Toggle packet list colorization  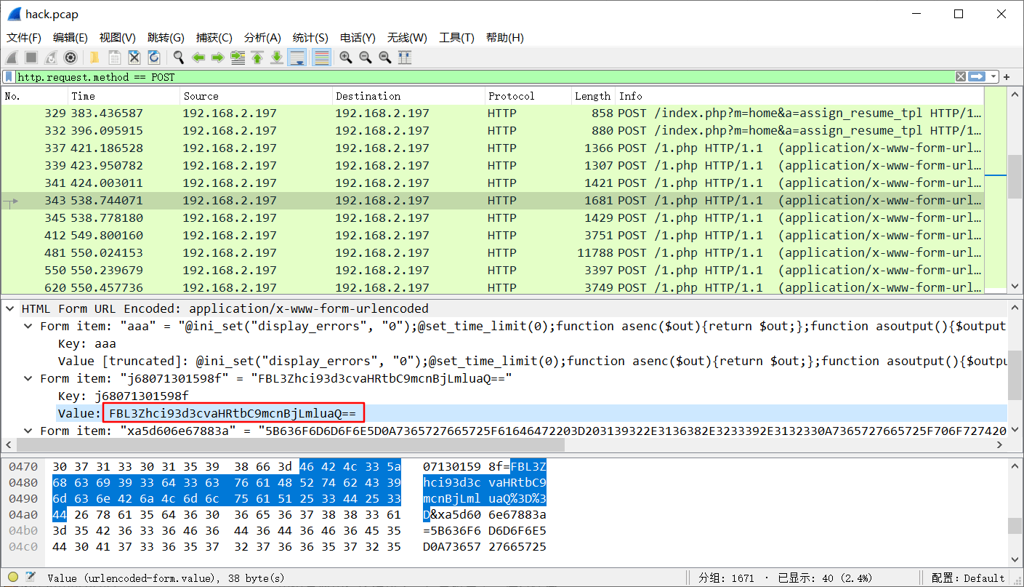click(x=321, y=57)
